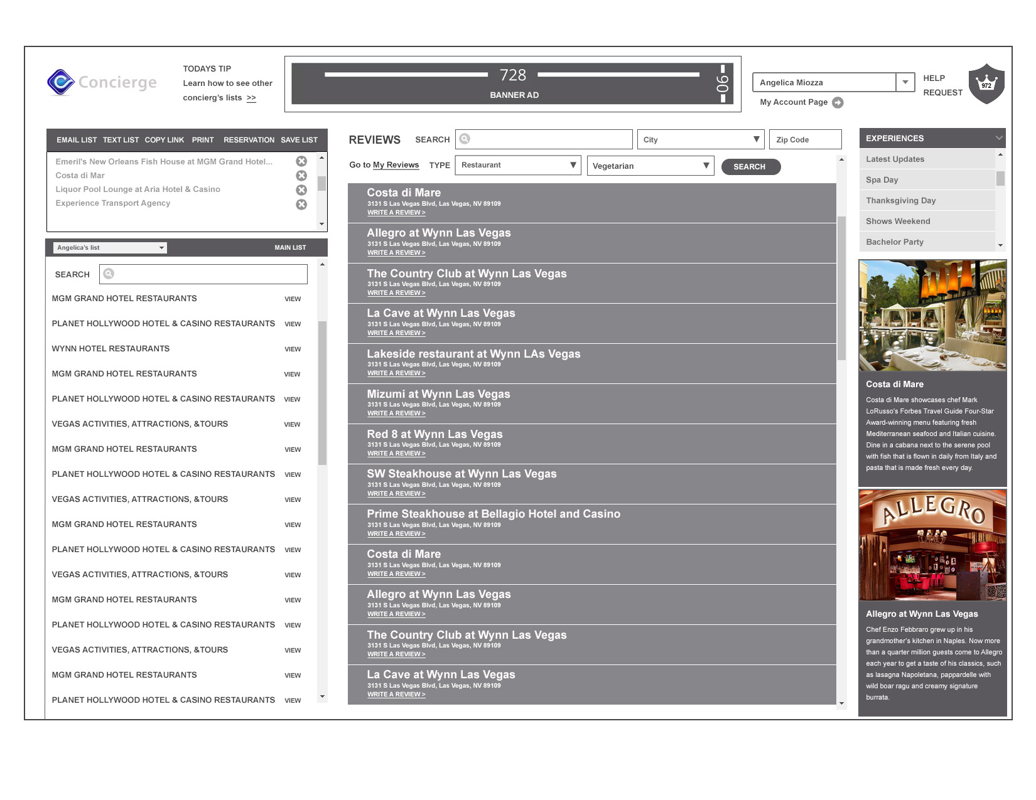
Task: Click the reviews list scrollbar thumb
Action: tap(841, 288)
